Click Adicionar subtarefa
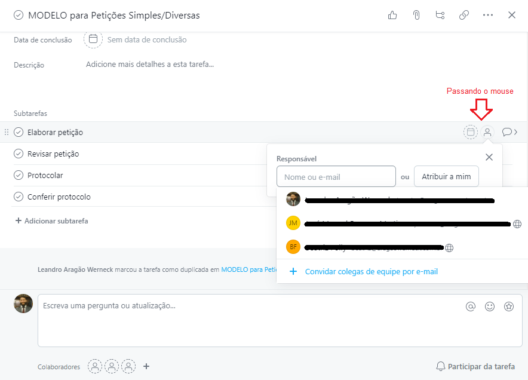This screenshot has height=380, width=528. pos(51,221)
